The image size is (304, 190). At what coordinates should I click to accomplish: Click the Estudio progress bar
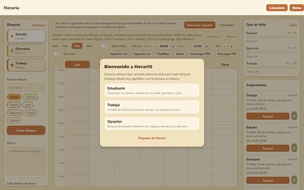point(272,37)
